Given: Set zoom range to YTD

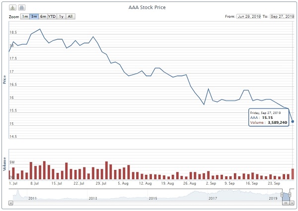Looking at the screenshot, I should (x=52, y=16).
